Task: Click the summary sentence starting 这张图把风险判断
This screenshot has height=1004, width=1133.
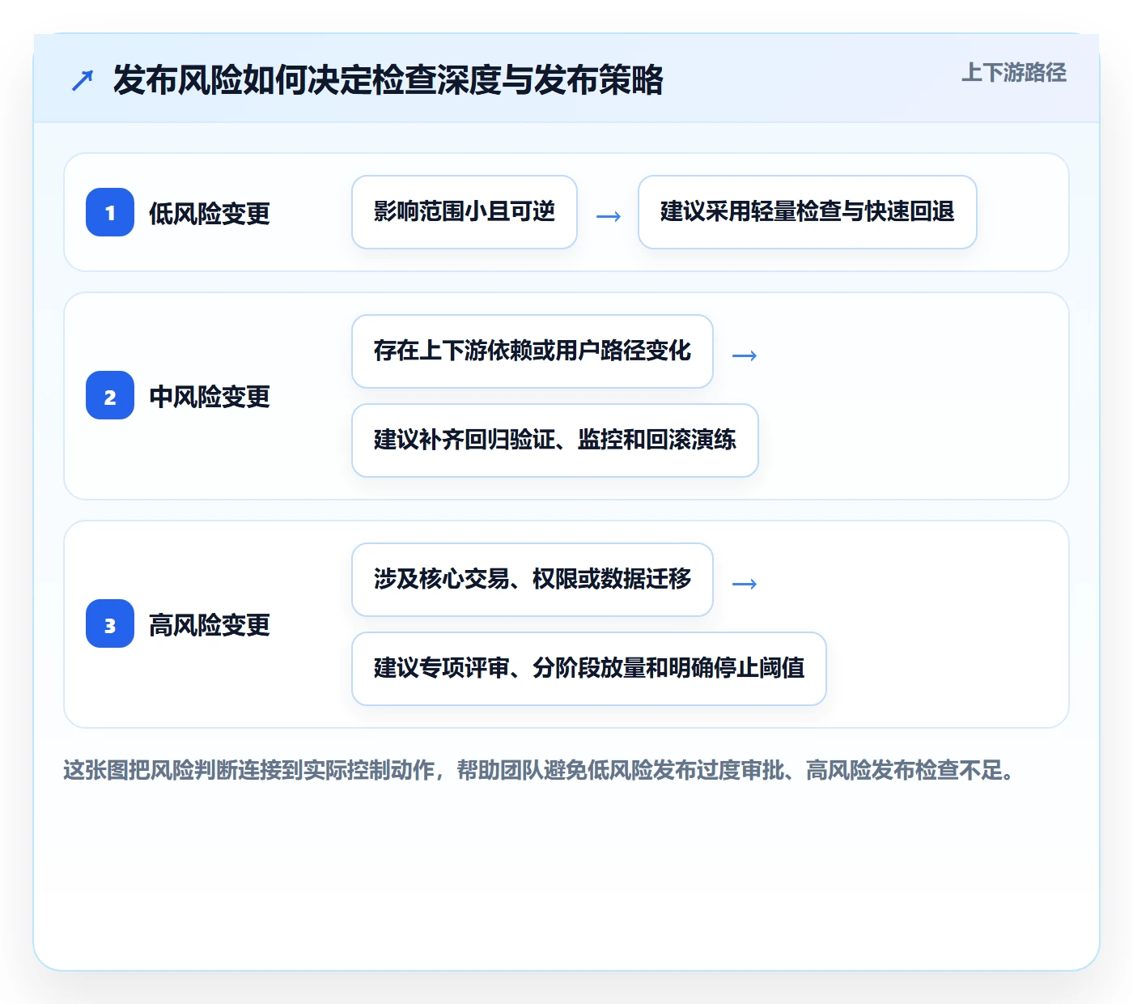Action: 540,770
